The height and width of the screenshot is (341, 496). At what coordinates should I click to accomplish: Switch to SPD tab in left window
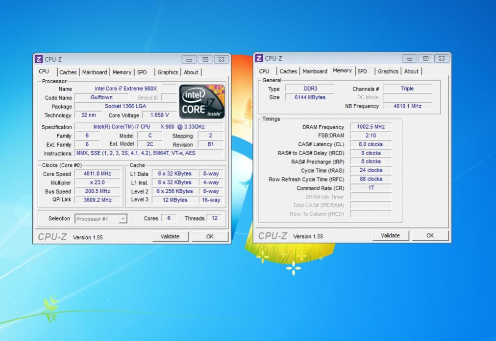click(x=142, y=72)
